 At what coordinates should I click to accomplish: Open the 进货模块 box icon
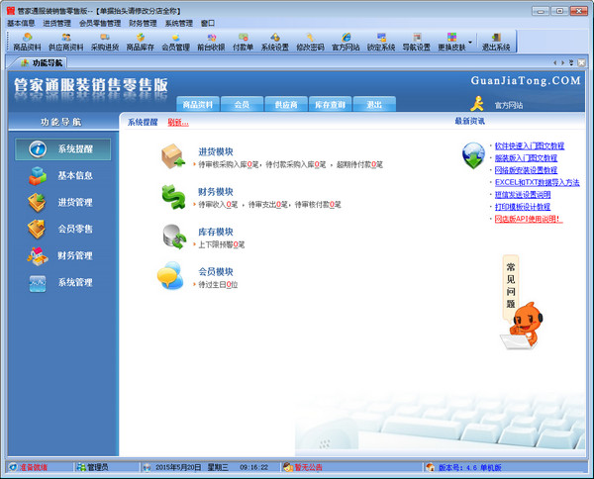tap(172, 156)
